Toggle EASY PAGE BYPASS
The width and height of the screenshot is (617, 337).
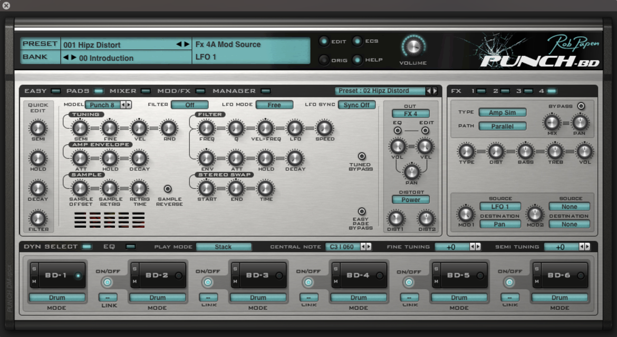[362, 211]
